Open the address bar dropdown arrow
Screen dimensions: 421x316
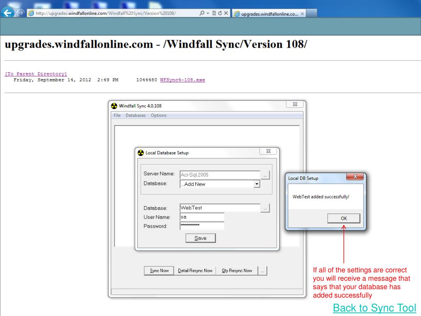(208, 14)
